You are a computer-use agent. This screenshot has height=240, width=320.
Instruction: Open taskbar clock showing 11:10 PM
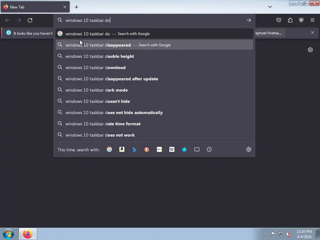(x=304, y=234)
